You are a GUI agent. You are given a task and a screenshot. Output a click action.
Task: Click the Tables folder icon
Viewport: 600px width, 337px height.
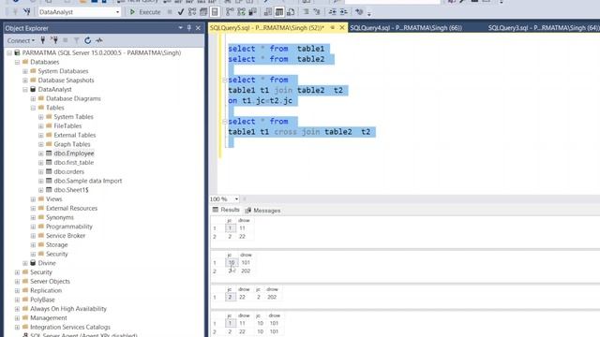pos(41,108)
